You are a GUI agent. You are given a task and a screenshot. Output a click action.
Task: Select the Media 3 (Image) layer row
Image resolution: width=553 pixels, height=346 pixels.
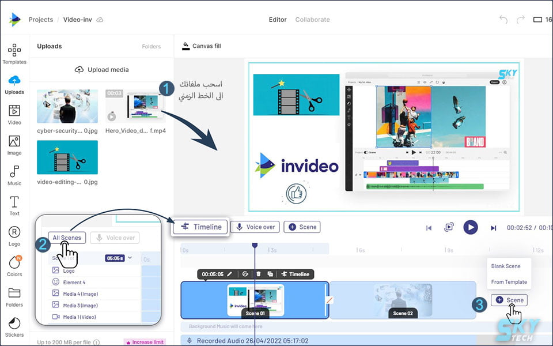click(94, 306)
